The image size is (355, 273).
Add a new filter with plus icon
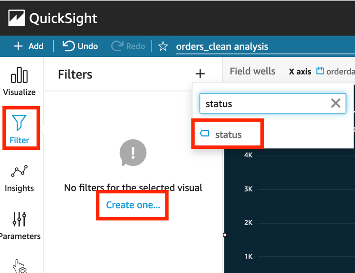200,74
